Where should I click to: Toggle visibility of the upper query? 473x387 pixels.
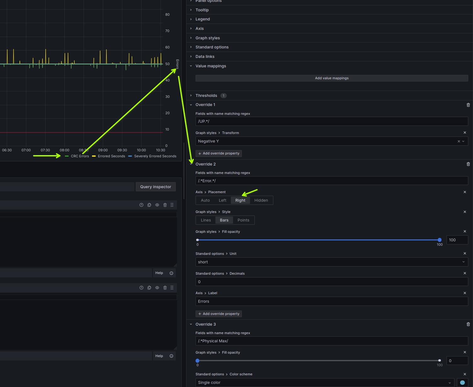pos(157,205)
